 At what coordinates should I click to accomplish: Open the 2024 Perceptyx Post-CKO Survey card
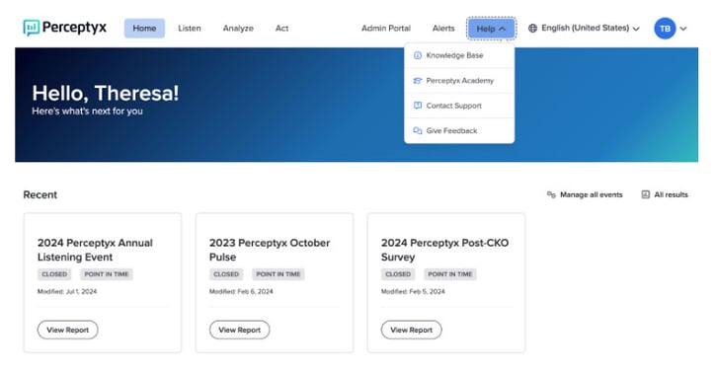click(x=446, y=282)
